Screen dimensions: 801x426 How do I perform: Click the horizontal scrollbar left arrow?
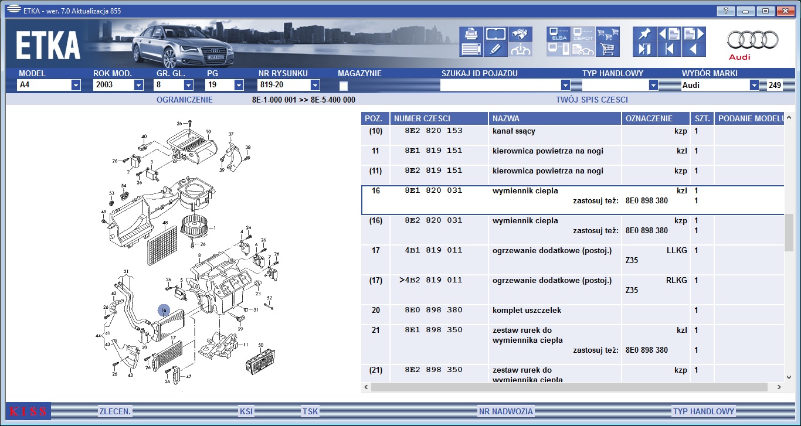(x=366, y=387)
